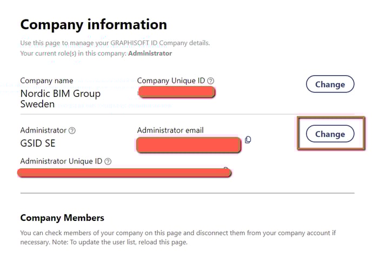The image size is (372, 256).
Task: Click the Change button beside Company name
Action: pos(330,84)
